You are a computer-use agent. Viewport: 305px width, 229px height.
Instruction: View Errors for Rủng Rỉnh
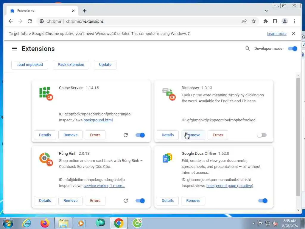[95, 201]
